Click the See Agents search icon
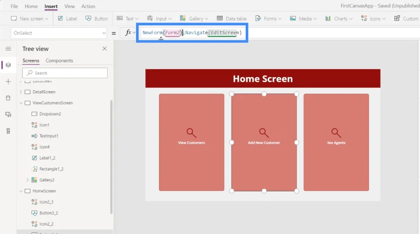The height and width of the screenshot is (234, 420). coord(336,133)
